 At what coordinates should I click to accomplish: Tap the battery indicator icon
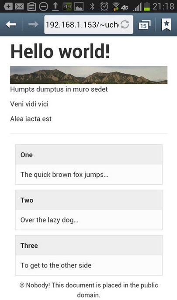pos(147,6)
